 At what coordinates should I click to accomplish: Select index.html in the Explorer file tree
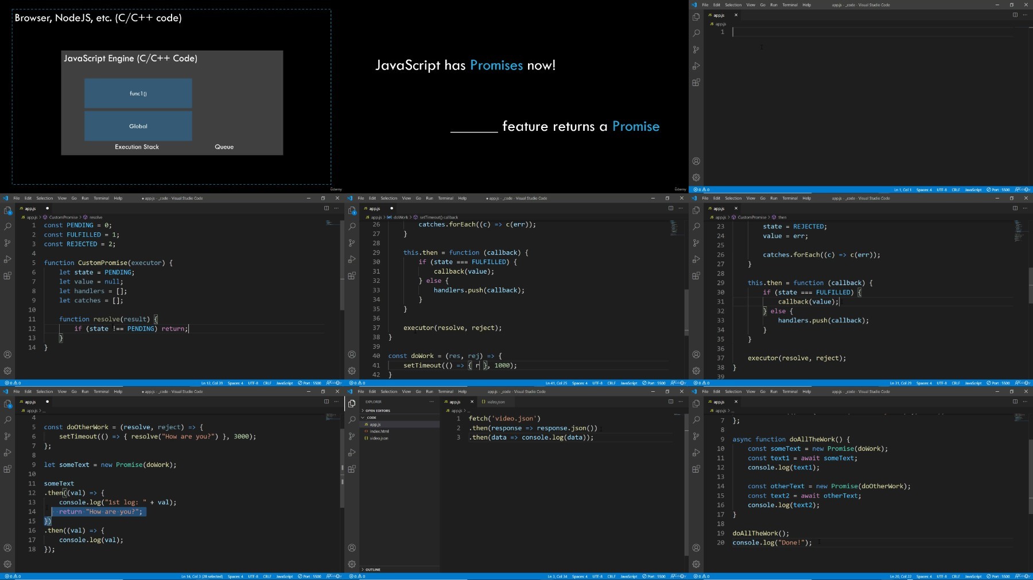379,431
